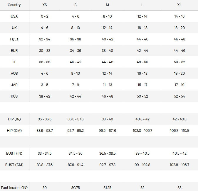Click the JAP size S cell

click(x=75, y=85)
